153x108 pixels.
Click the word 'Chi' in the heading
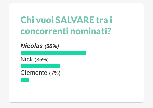(x=27, y=20)
